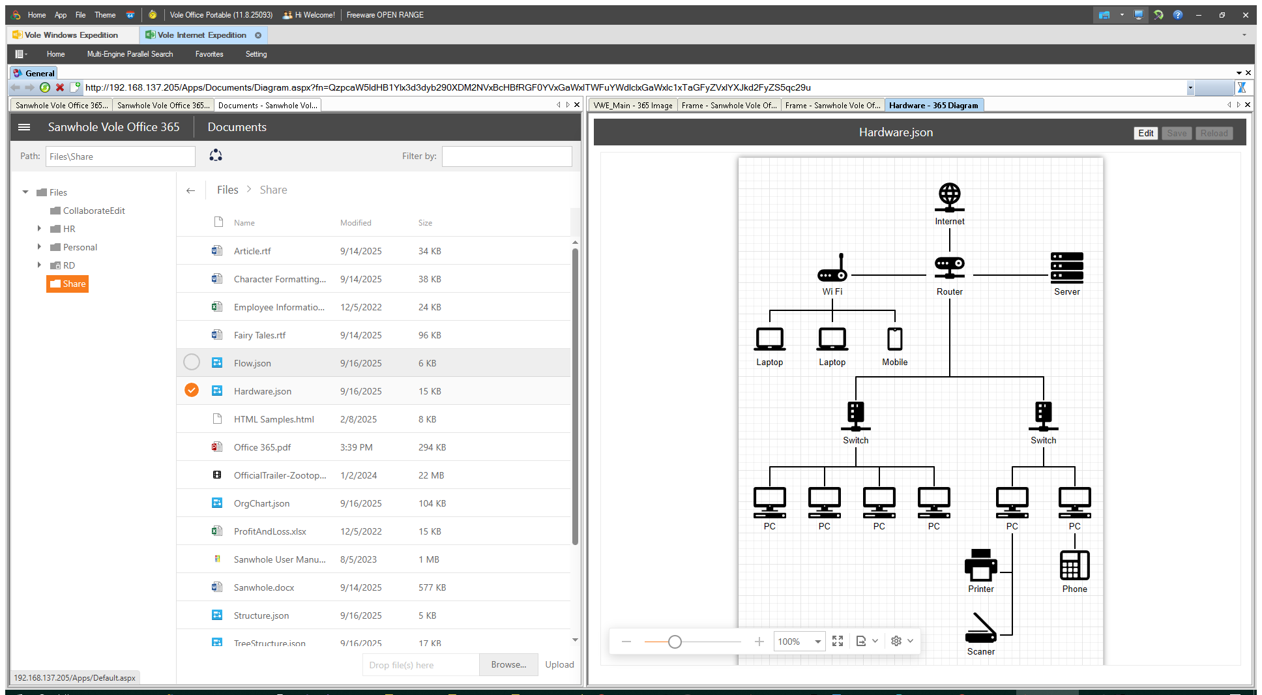The height and width of the screenshot is (695, 1262).
Task: Click the new tab page icon near address bar
Action: coord(75,87)
